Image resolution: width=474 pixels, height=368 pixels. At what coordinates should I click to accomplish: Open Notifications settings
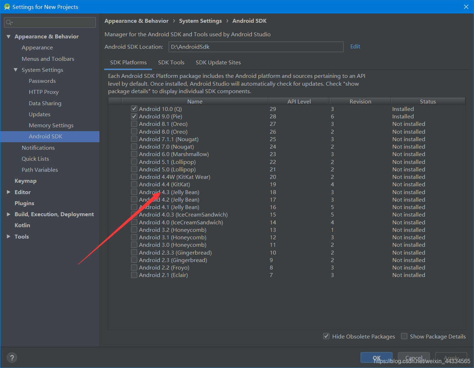coord(38,148)
